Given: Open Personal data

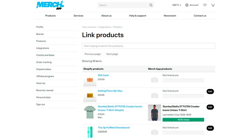Looking at the screenshot, I should (x=43, y=97).
